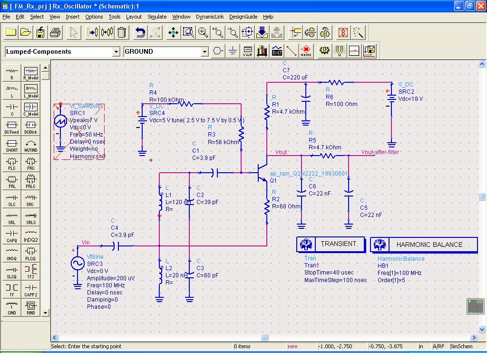Screen dimensions: 487x353
Task: Click the SimSchem status bar entry
Action: [461, 346]
